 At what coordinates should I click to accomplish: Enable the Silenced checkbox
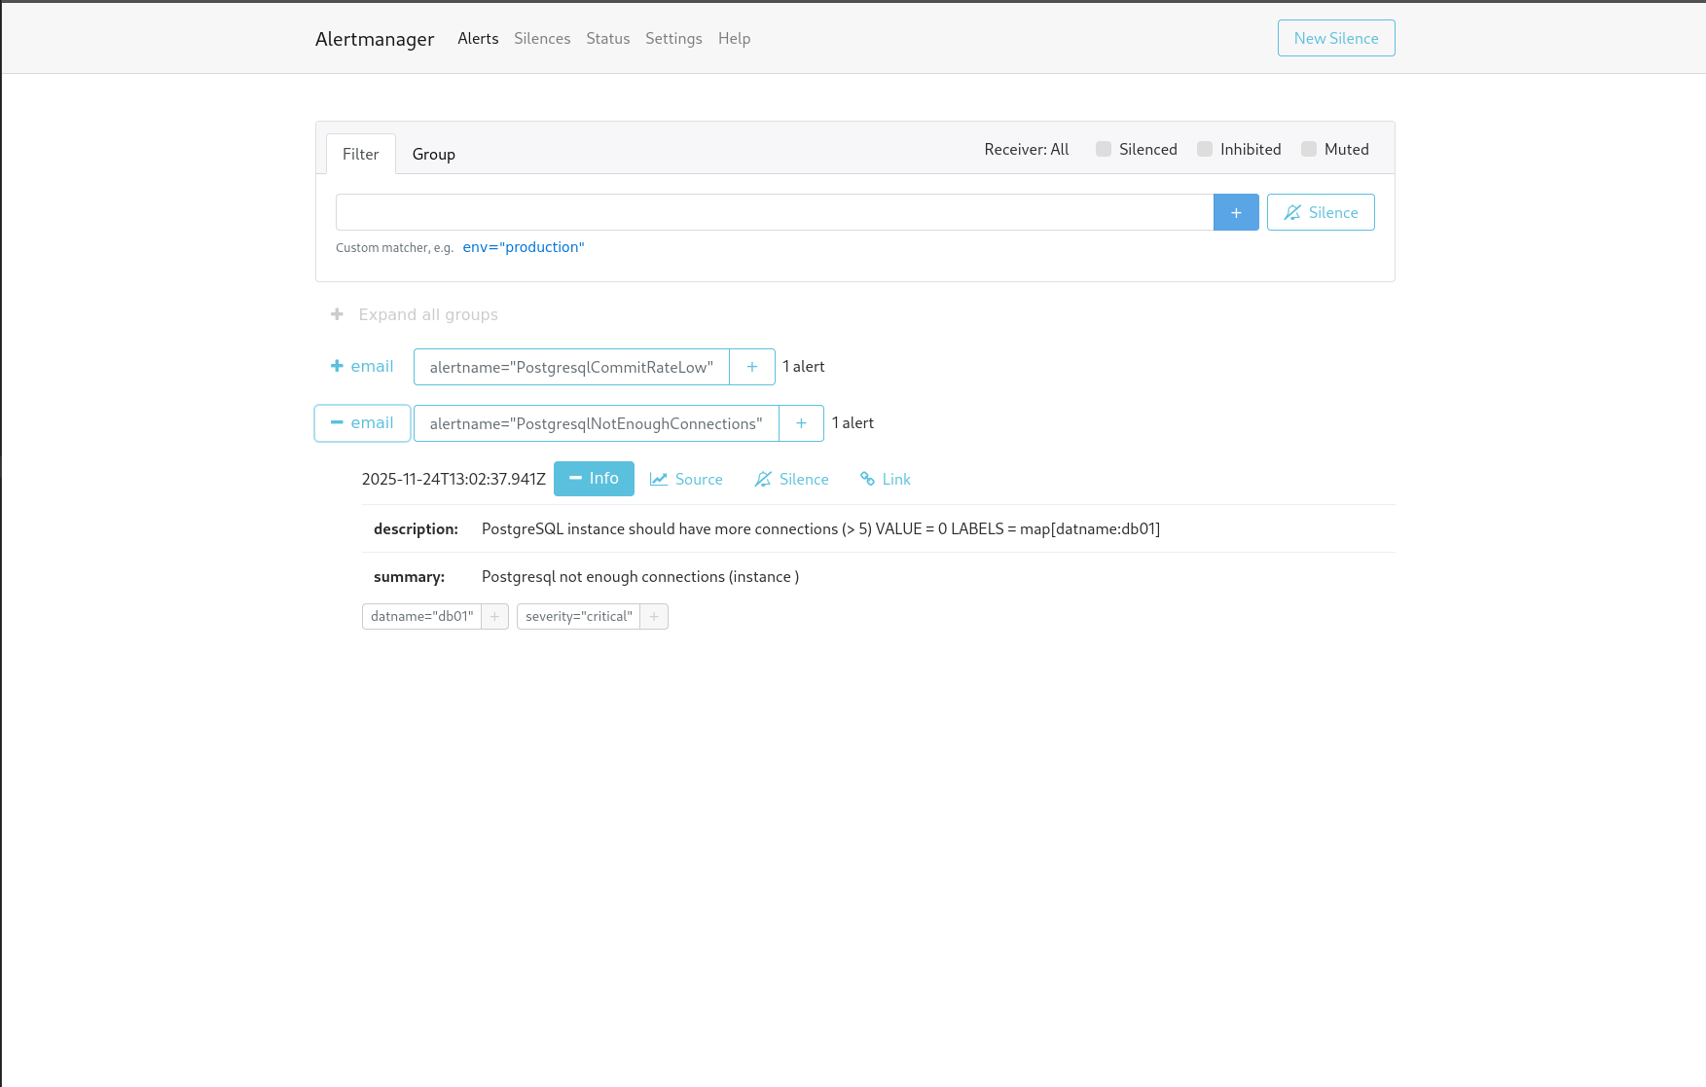(1103, 148)
